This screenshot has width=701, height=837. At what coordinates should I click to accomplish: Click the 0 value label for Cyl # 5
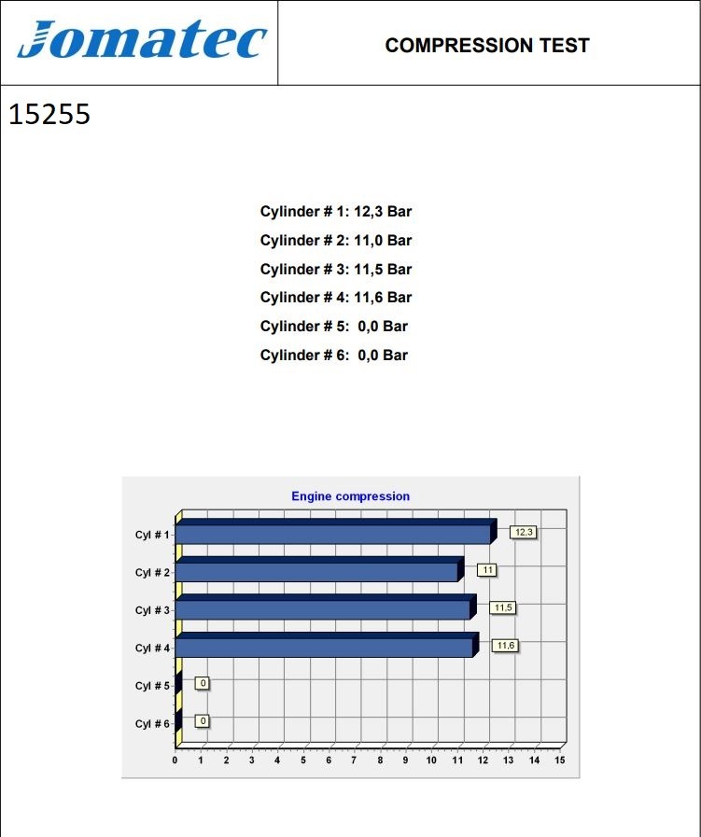coord(202,683)
